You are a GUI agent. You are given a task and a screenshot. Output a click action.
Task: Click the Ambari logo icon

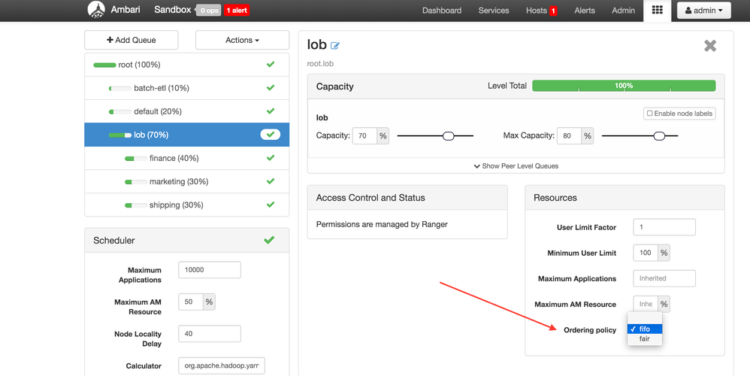pyautogui.click(x=96, y=10)
